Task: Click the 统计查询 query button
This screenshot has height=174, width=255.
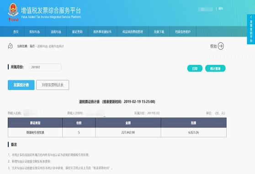Action: (x=215, y=69)
